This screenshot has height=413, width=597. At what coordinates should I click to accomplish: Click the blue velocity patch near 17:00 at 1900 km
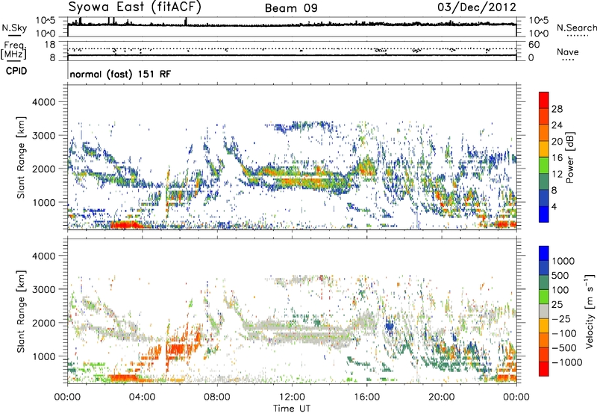pos(389,327)
